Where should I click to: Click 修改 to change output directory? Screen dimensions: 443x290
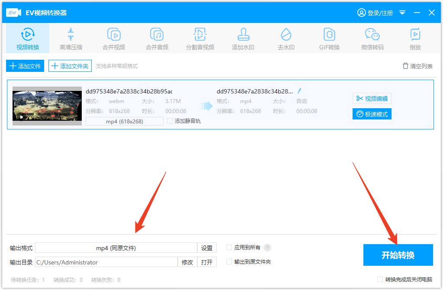(x=187, y=262)
